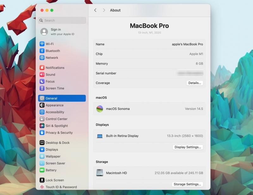Open Wi-Fi settings icon in sidebar

point(42,44)
